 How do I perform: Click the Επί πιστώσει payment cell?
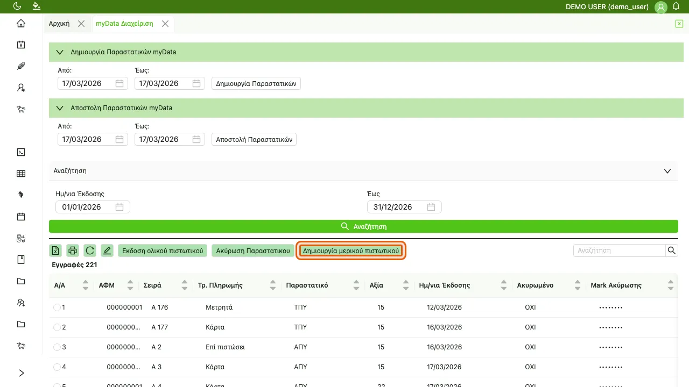click(x=225, y=347)
